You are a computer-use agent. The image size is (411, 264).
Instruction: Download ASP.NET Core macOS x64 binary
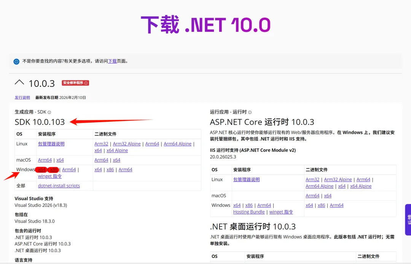(x=328, y=196)
